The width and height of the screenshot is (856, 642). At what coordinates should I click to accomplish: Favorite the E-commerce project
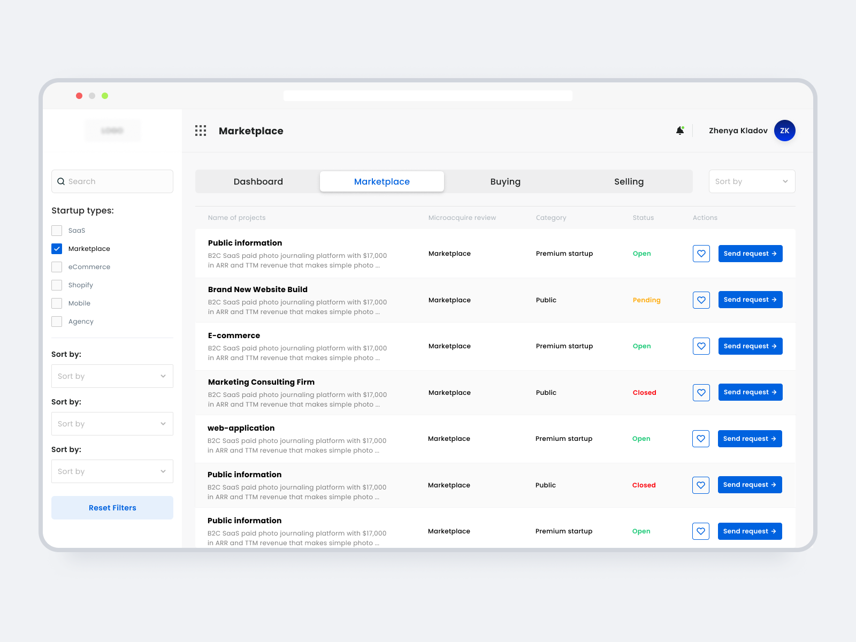point(701,346)
